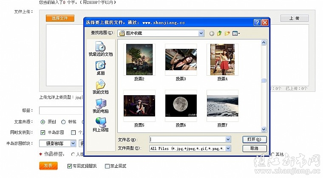The image size is (323, 178).
Task: Open the view menu icon
Action: tap(236, 33)
